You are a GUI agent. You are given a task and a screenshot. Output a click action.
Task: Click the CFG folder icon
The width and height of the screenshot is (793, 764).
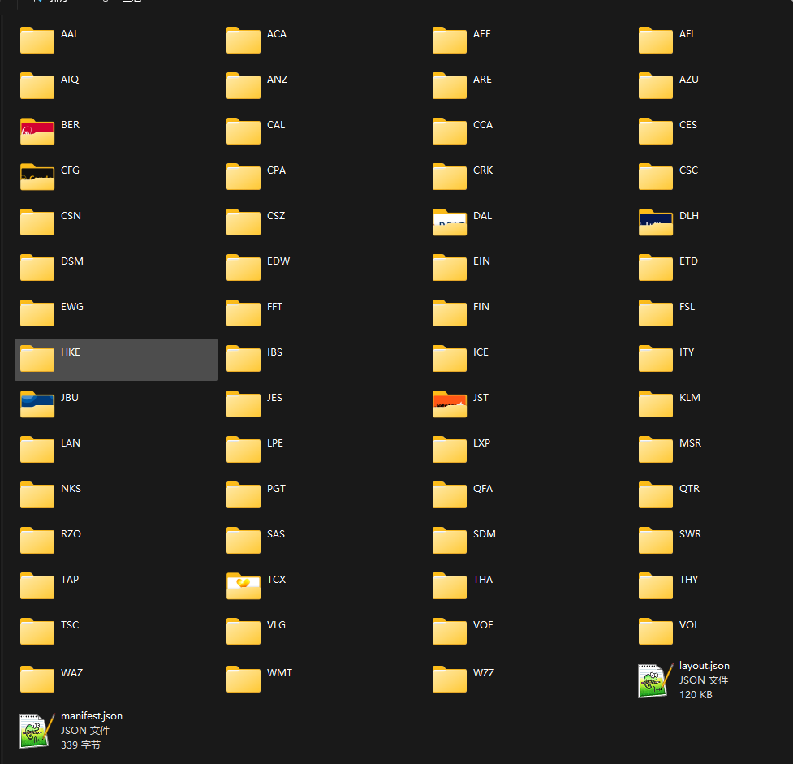click(x=37, y=176)
